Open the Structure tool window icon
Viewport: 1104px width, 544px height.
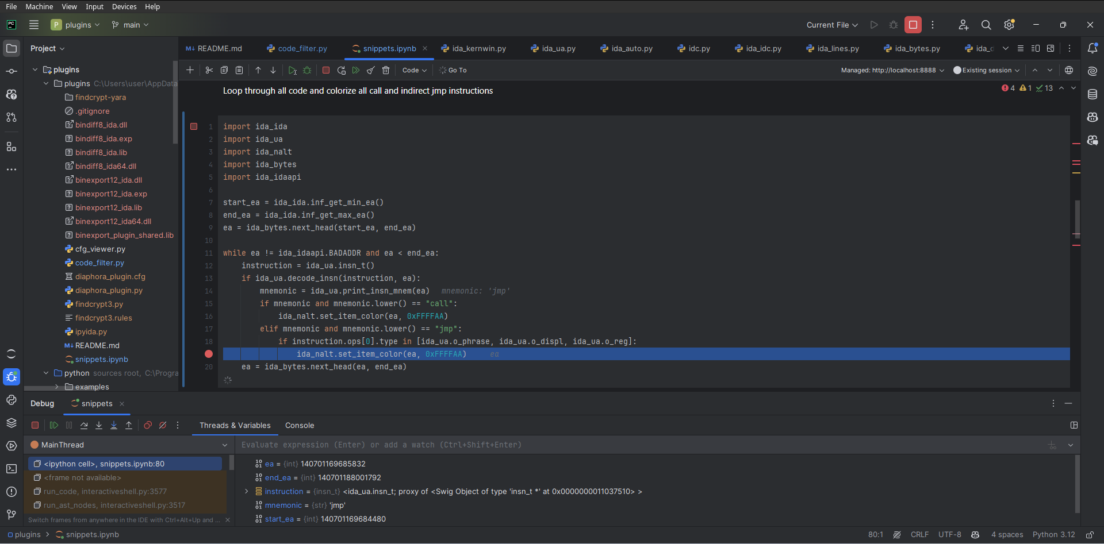pos(11,147)
